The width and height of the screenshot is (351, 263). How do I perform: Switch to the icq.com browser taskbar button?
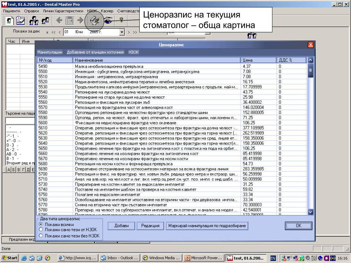pyautogui.click(x=78, y=258)
